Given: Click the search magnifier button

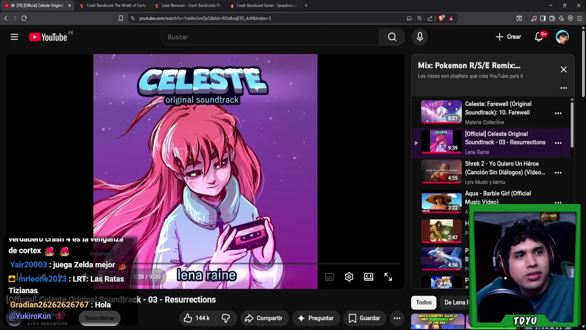Looking at the screenshot, I should 392,37.
